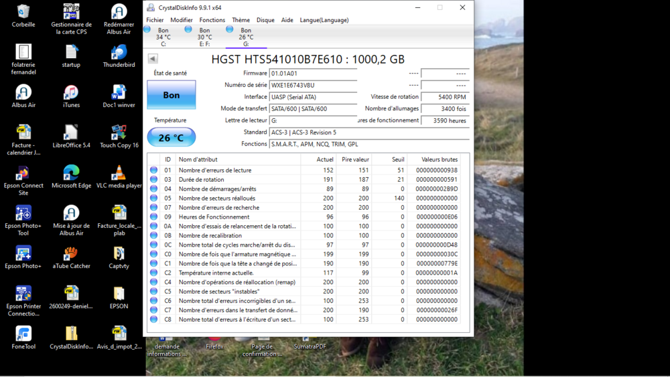The image size is (670, 377).
Task: Click the Interface field UASP (Serial ATA)
Action: tap(313, 97)
